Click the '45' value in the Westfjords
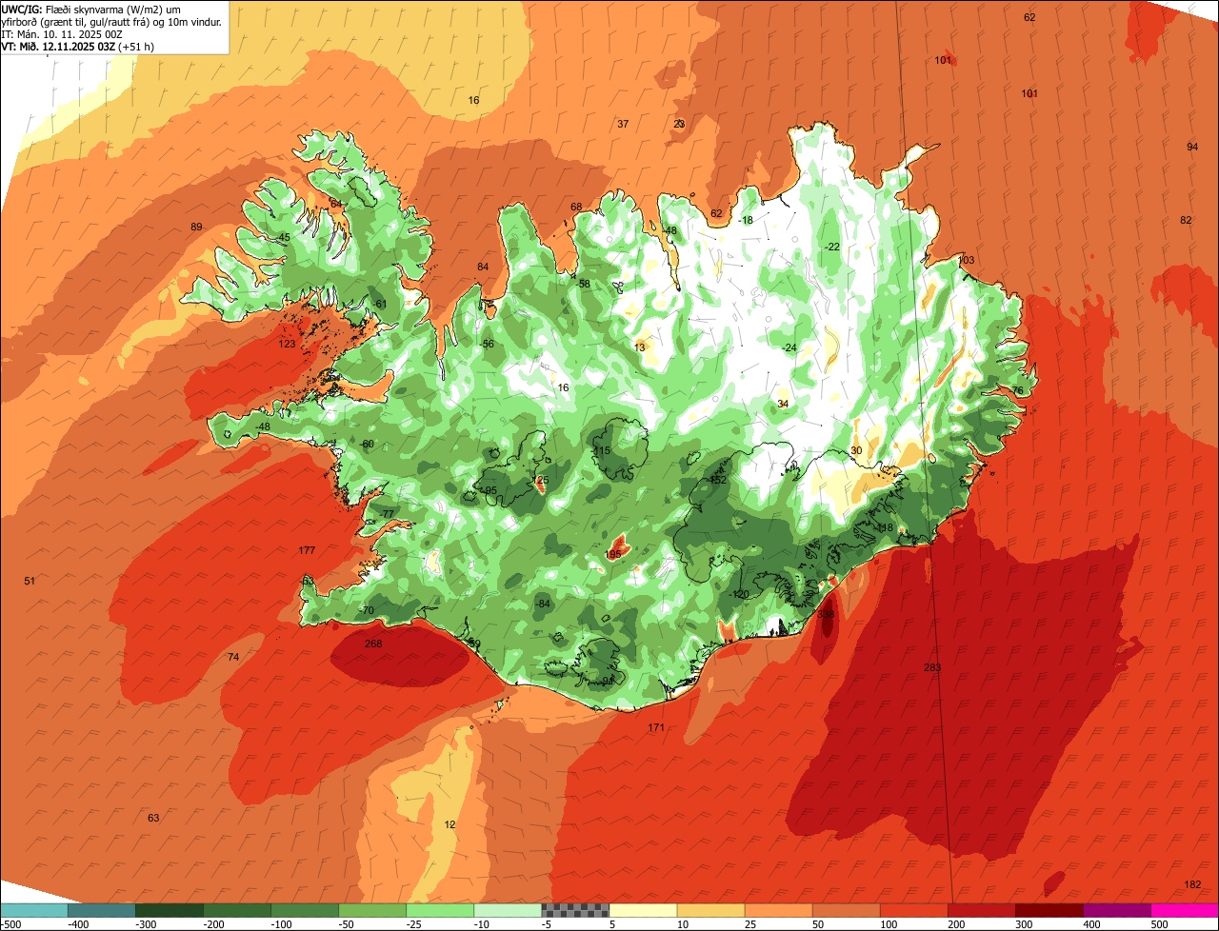 [x=285, y=237]
